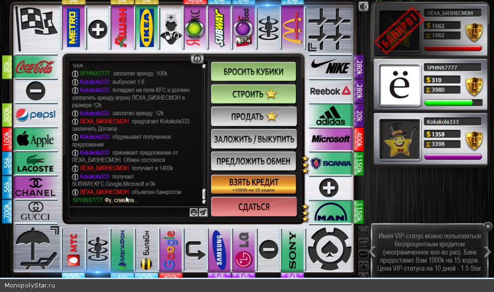Image resolution: width=494 pixels, height=292 pixels.
Task: Mute the game sound with the speaker icon
Action: [363, 6]
